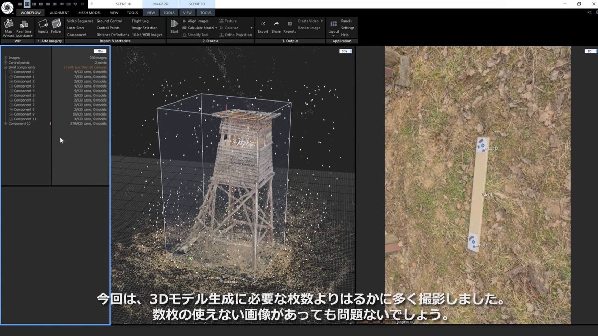Click the Simplify Tool triangle icon
This screenshot has width=598, height=336.
point(185,35)
